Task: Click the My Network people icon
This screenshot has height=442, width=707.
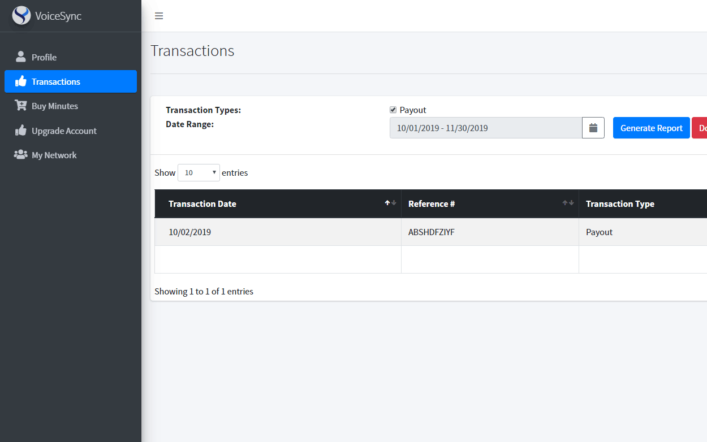Action: pos(21,155)
